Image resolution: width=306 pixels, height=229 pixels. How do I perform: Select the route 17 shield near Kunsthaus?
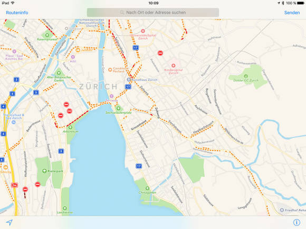(128, 87)
